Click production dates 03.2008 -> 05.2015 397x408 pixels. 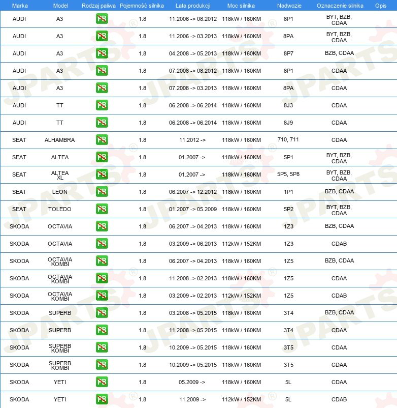click(x=193, y=313)
